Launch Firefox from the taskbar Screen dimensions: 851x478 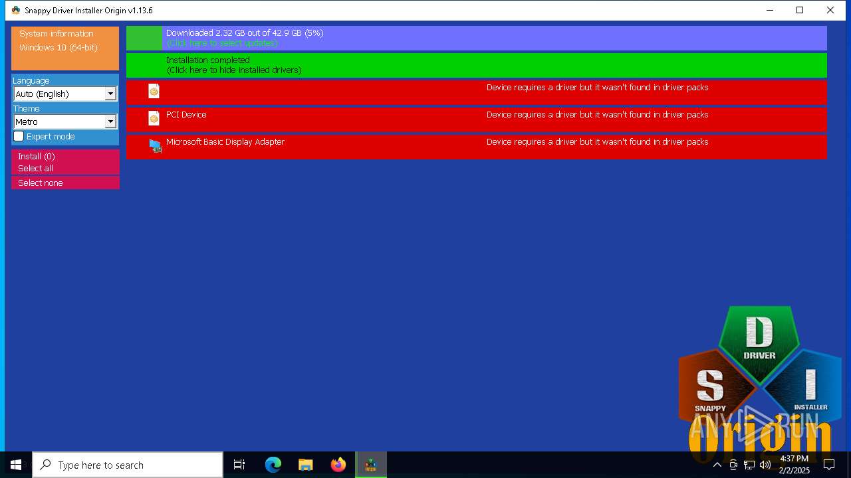[338, 465]
